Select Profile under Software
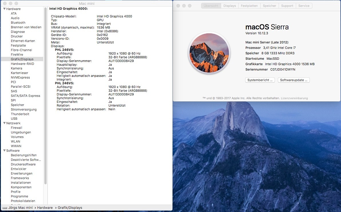This screenshot has height=212, width=341. coord(16,192)
